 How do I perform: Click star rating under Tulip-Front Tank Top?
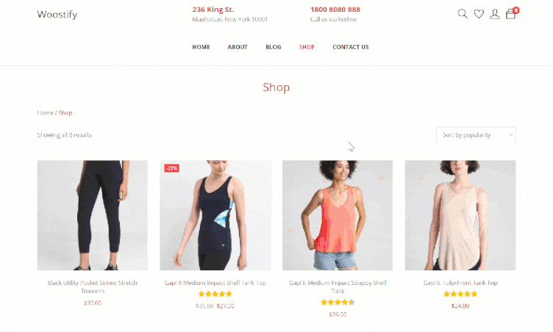coord(460,294)
